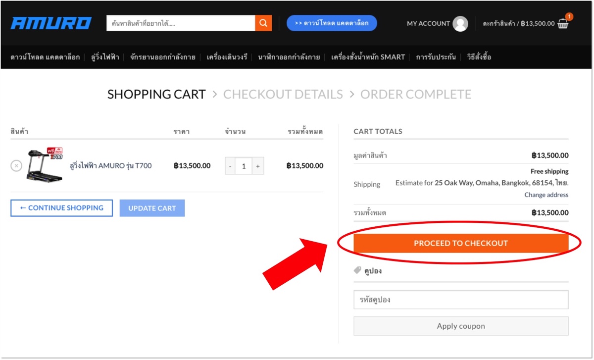
Task: Go to ORDER COMPLETE step
Action: point(416,94)
